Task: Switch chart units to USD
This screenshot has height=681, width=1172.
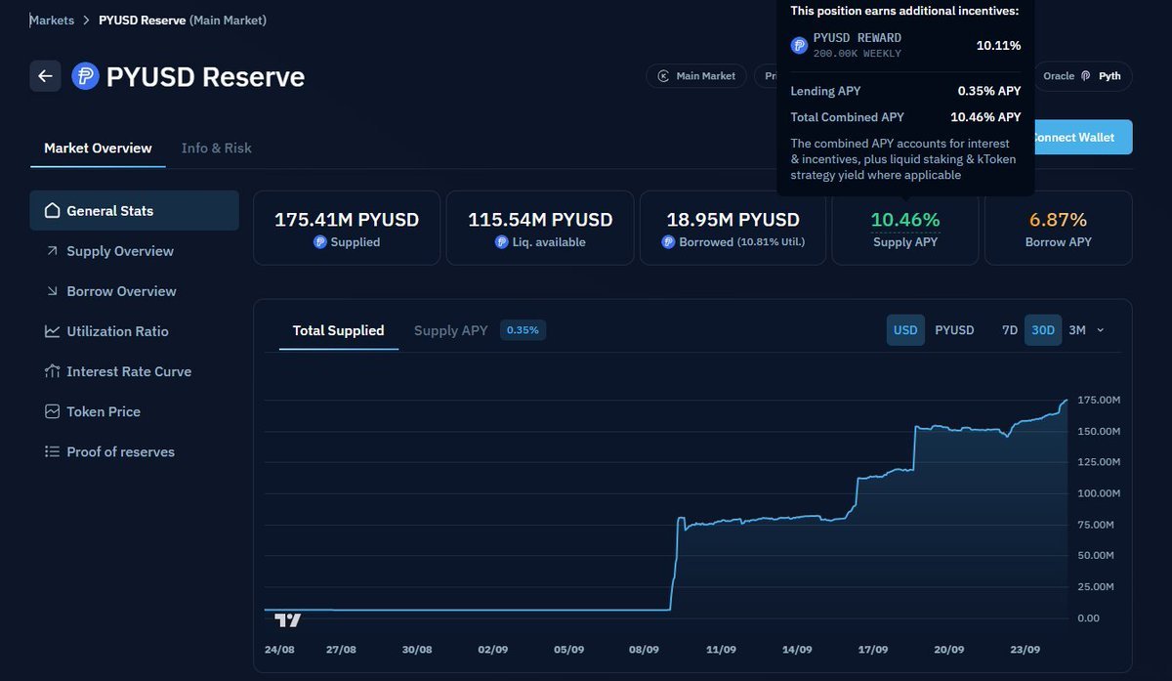Action: point(905,330)
